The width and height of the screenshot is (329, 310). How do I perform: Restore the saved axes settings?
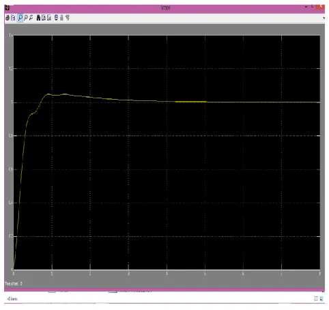[49, 18]
